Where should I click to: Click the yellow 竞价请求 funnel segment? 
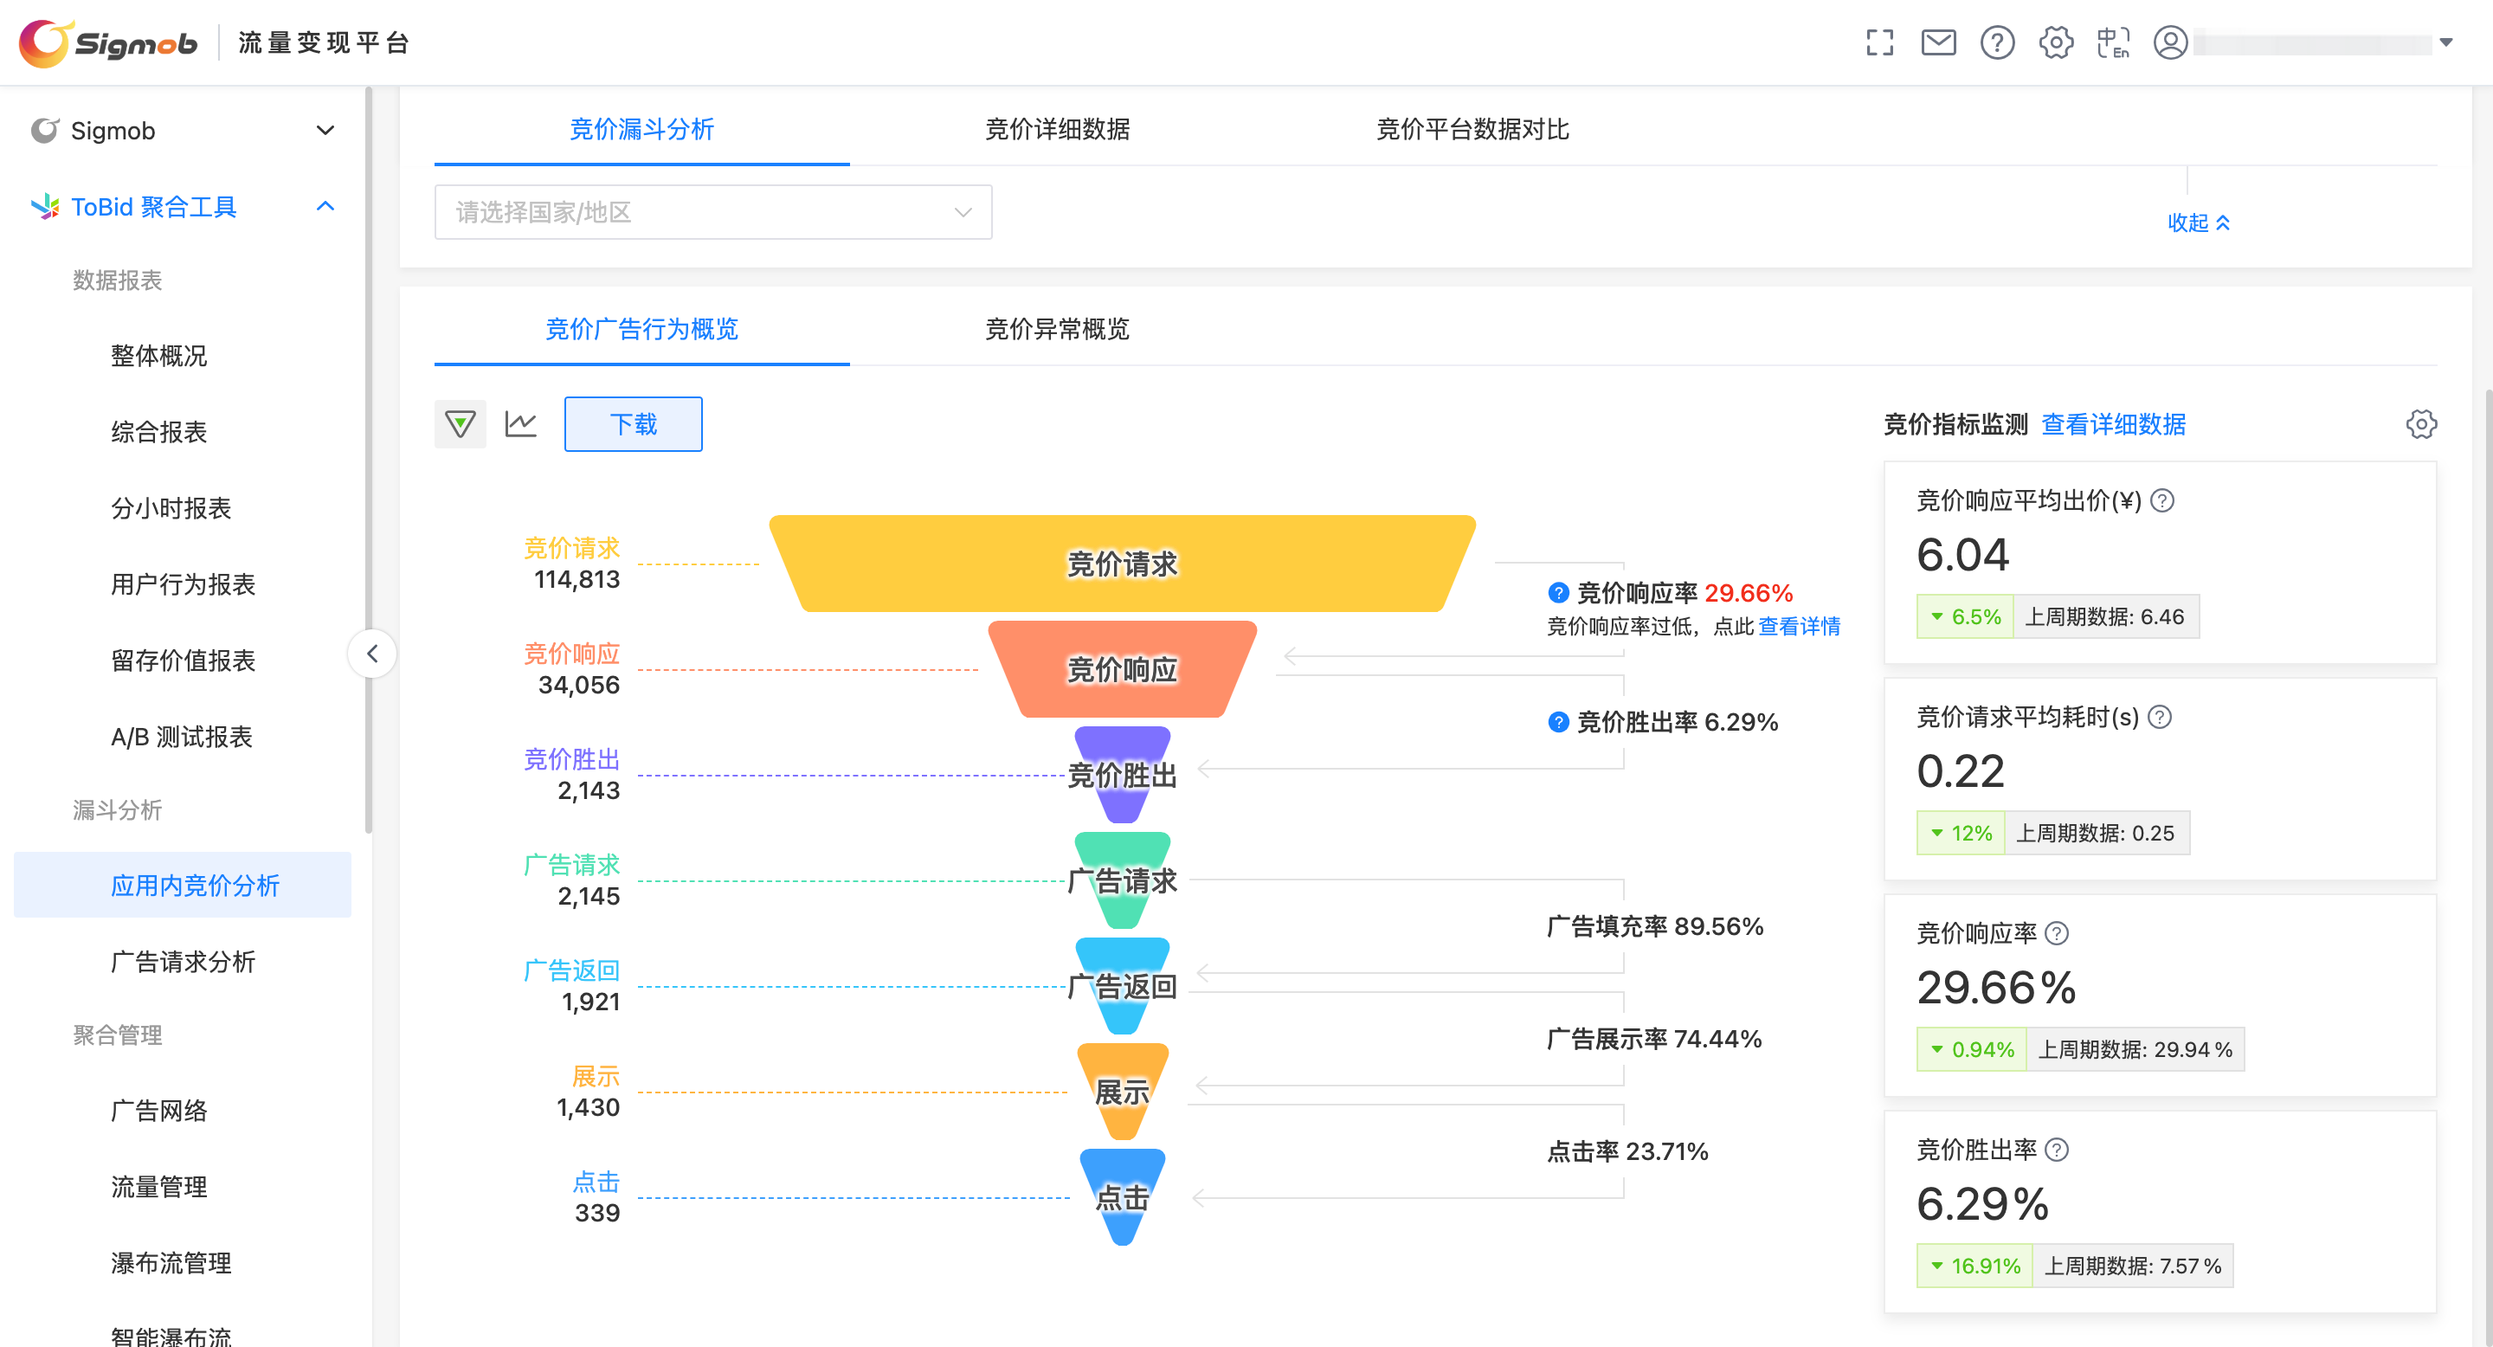(x=1122, y=564)
